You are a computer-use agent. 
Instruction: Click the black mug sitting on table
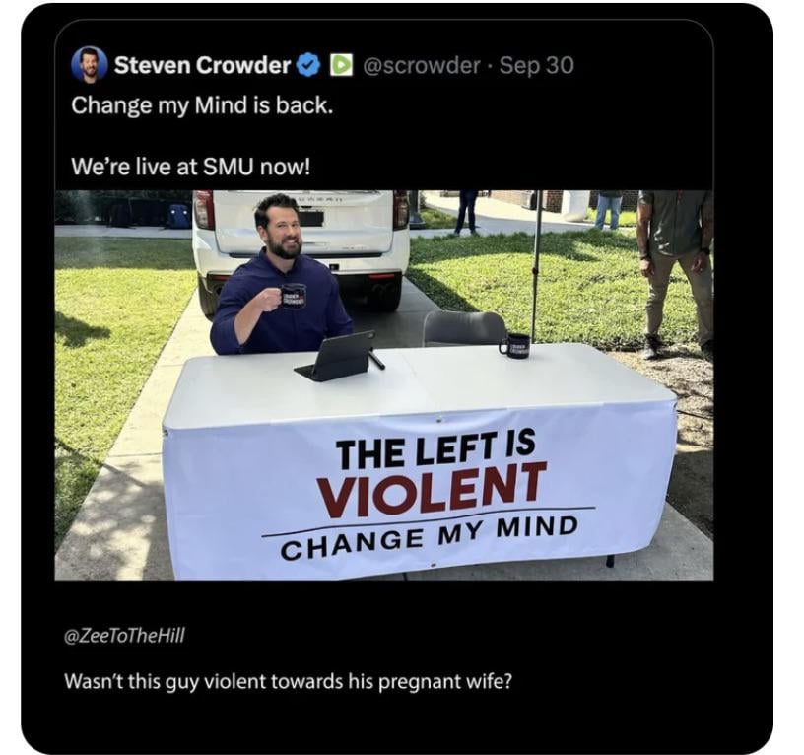point(514,344)
